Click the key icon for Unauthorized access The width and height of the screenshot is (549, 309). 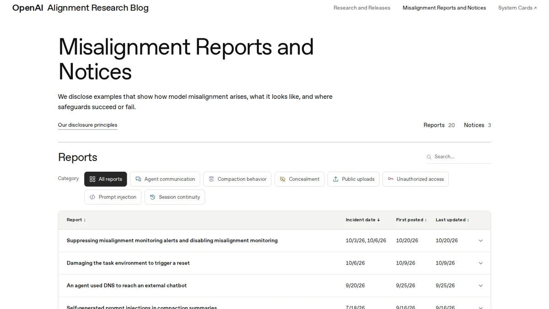[x=391, y=179]
